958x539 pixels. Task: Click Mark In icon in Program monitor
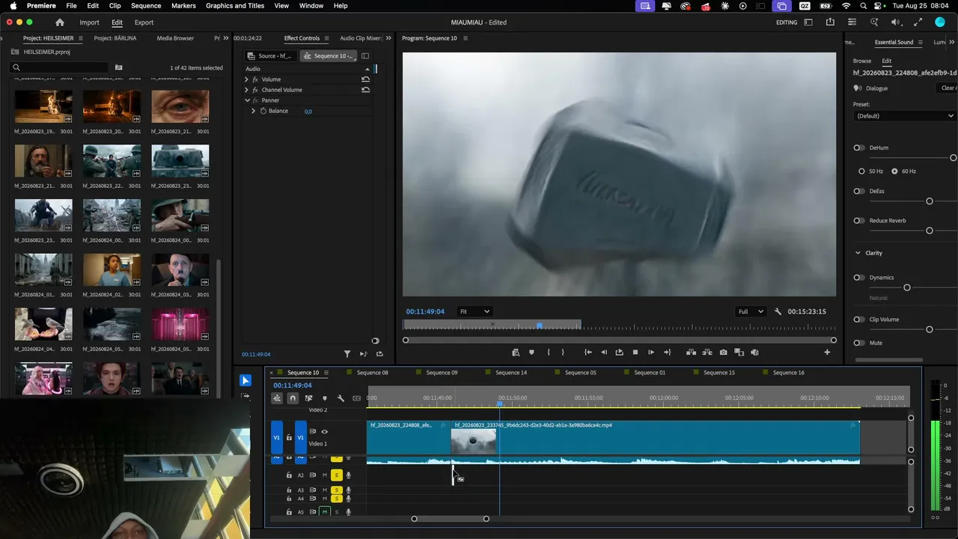pos(549,352)
